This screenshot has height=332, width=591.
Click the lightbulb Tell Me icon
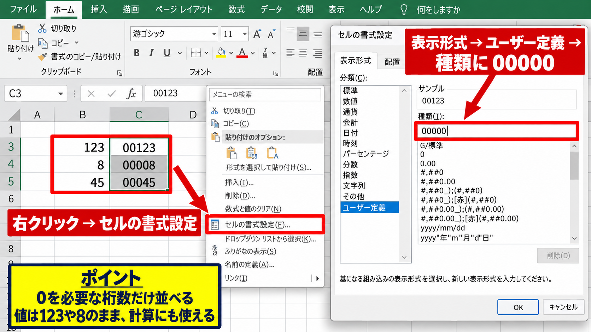pyautogui.click(x=404, y=10)
